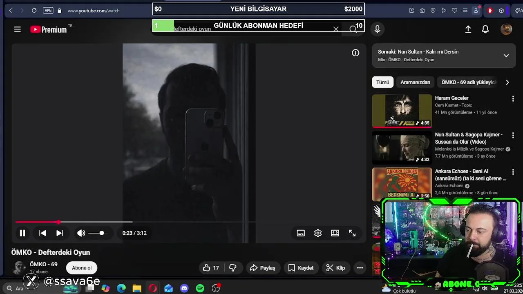Skip to the previous video
The image size is (523, 294).
coord(42,233)
